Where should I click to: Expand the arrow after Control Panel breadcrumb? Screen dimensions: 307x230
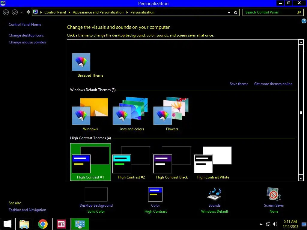69,12
